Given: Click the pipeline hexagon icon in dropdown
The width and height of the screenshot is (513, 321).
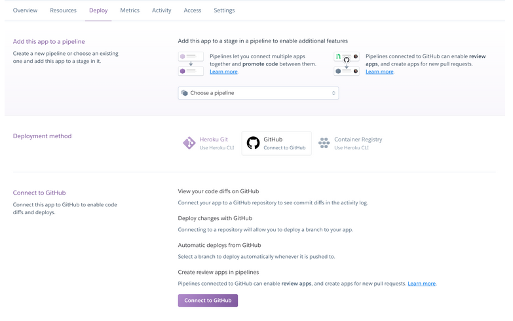Looking at the screenshot, I should (x=184, y=93).
